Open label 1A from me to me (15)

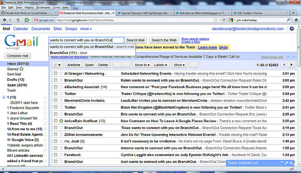[24, 129]
